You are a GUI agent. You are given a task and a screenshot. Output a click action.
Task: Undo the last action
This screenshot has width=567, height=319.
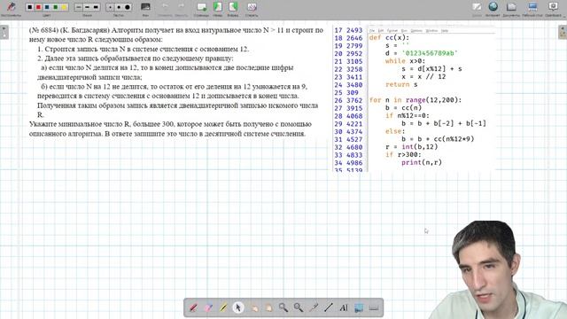tap(165, 8)
